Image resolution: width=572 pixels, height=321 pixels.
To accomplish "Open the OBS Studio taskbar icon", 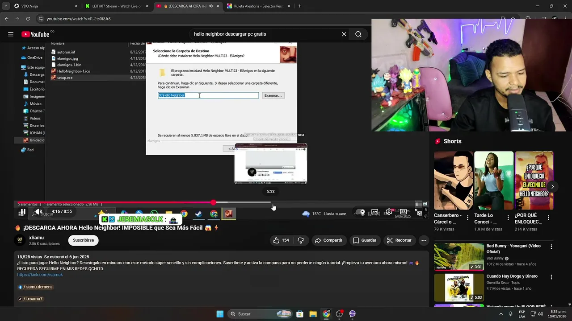I will click(x=340, y=314).
